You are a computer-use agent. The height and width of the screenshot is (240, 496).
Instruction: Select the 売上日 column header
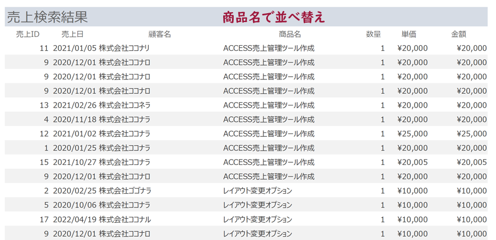point(72,34)
